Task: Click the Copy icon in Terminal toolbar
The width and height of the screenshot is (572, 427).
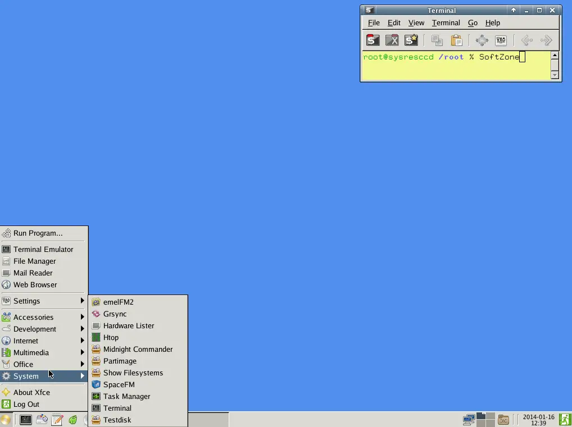Action: (x=437, y=40)
